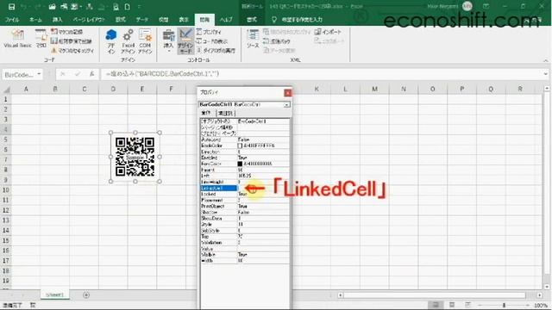552x310 pixels.
Task: Select the QR code barcode object
Action: 135,157
